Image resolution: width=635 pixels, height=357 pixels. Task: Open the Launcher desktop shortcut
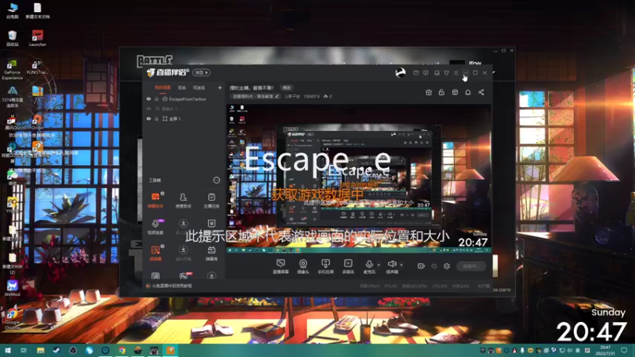37,38
